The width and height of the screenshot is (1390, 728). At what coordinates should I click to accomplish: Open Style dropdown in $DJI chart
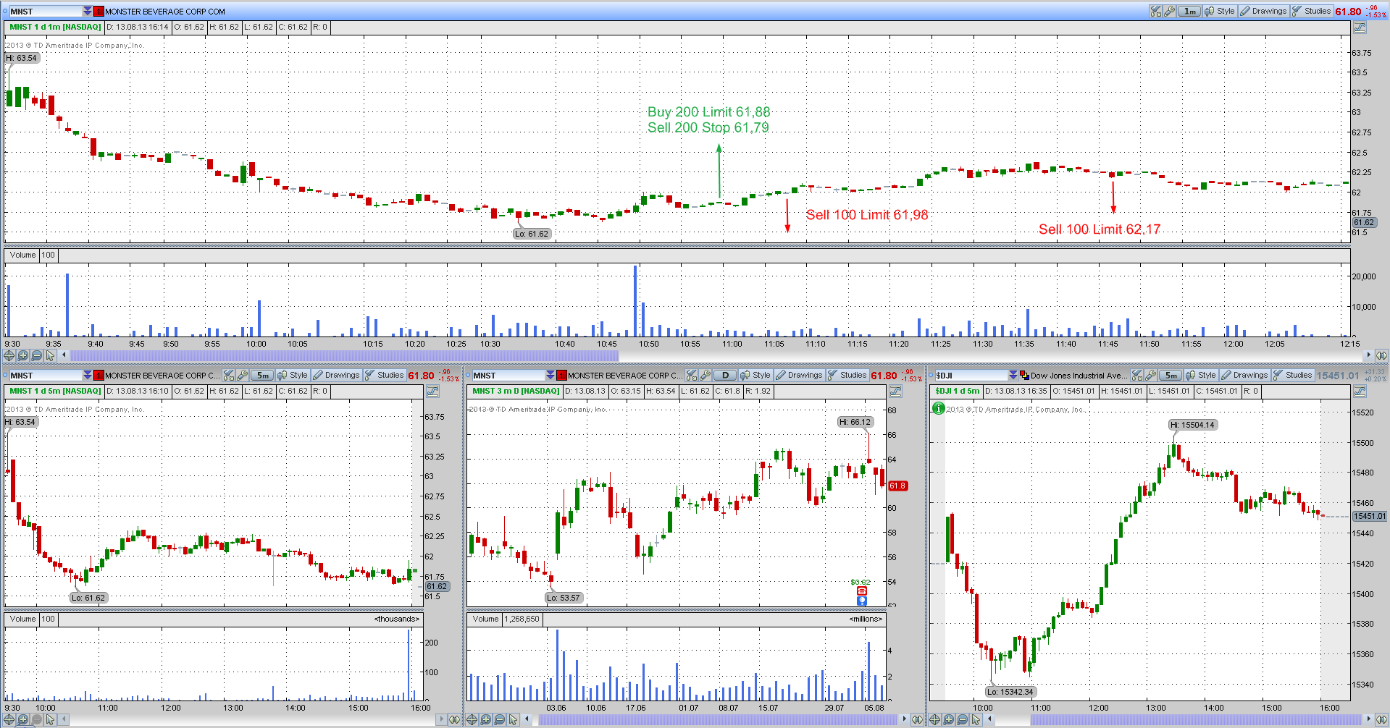(x=1201, y=376)
